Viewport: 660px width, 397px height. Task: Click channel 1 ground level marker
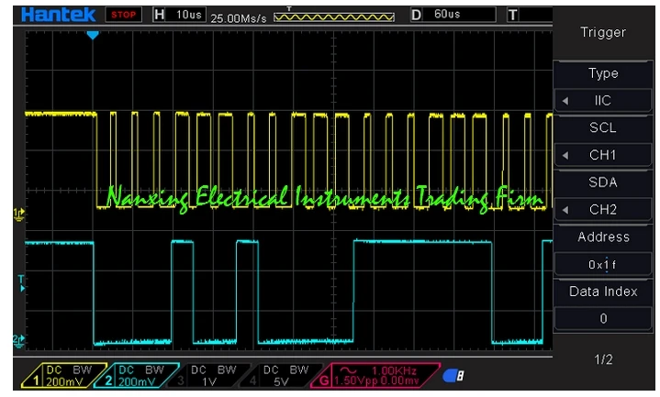19,214
